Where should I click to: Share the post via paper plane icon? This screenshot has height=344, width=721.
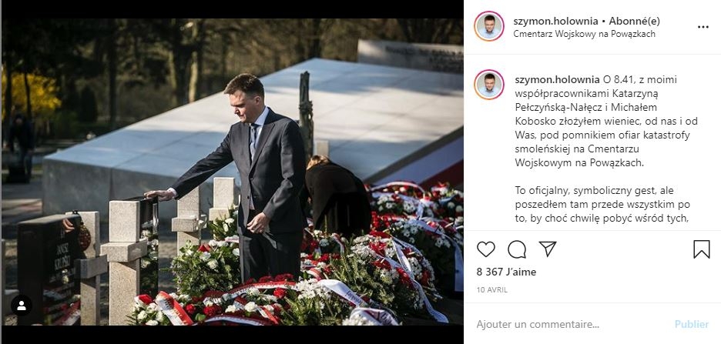[548, 249]
